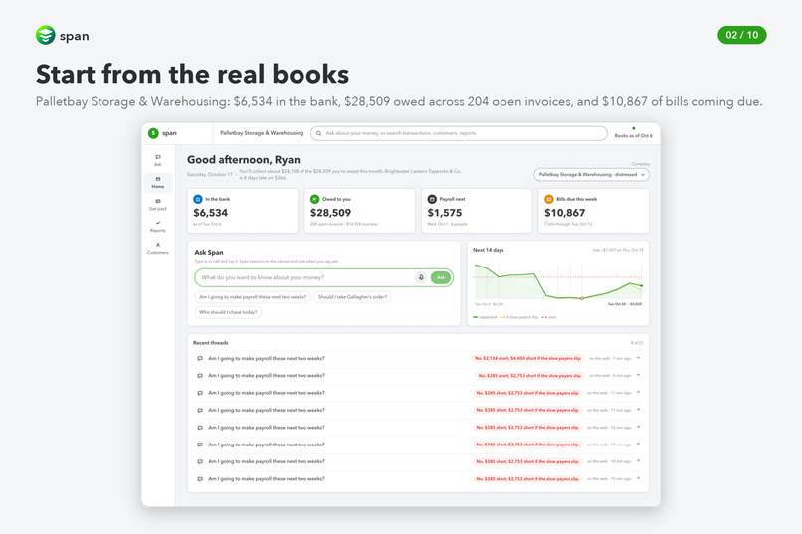Click the green Ask button

[x=441, y=277]
